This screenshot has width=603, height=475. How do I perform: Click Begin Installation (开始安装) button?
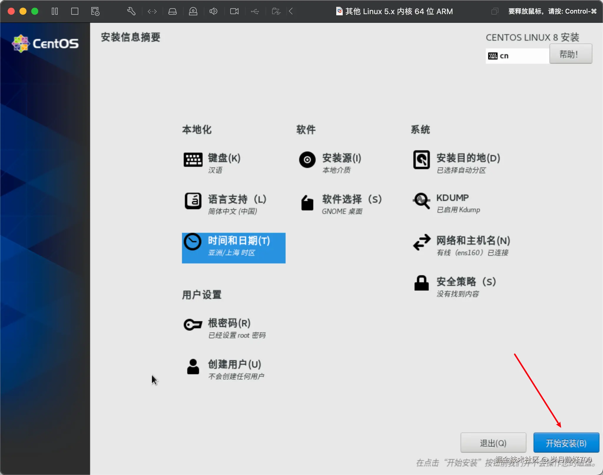[x=566, y=443]
